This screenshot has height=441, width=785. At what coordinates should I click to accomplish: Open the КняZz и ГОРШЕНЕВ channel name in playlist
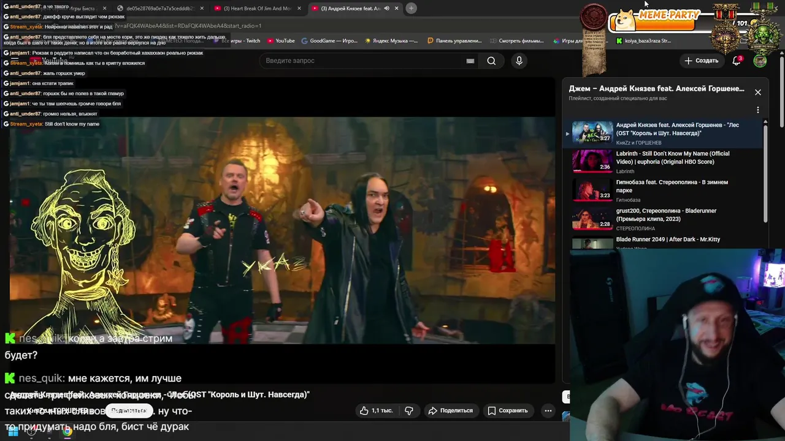click(x=638, y=143)
